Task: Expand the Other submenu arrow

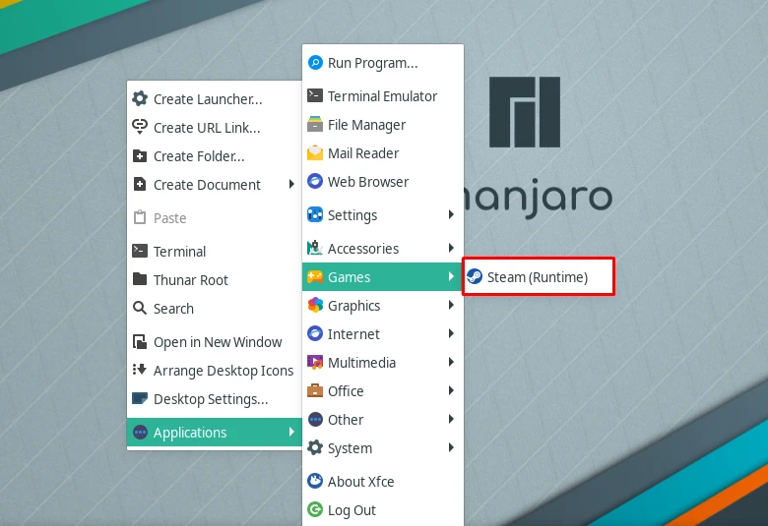Action: (x=451, y=419)
